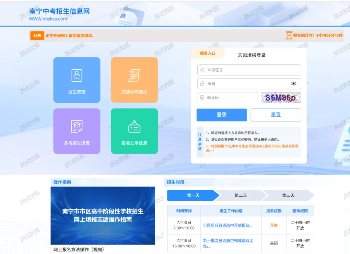Click the hourglass countdown icon

289,35
